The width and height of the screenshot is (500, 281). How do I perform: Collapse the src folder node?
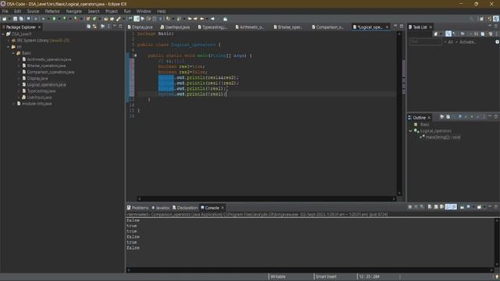point(9,47)
